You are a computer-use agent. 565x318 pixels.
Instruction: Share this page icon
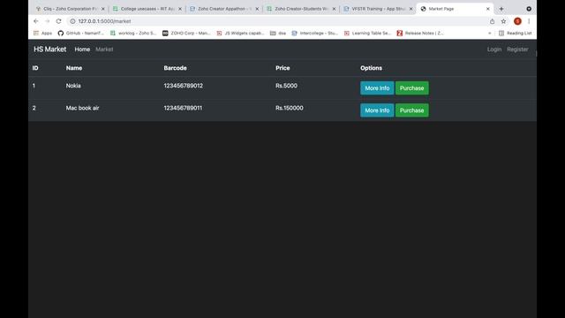492,21
